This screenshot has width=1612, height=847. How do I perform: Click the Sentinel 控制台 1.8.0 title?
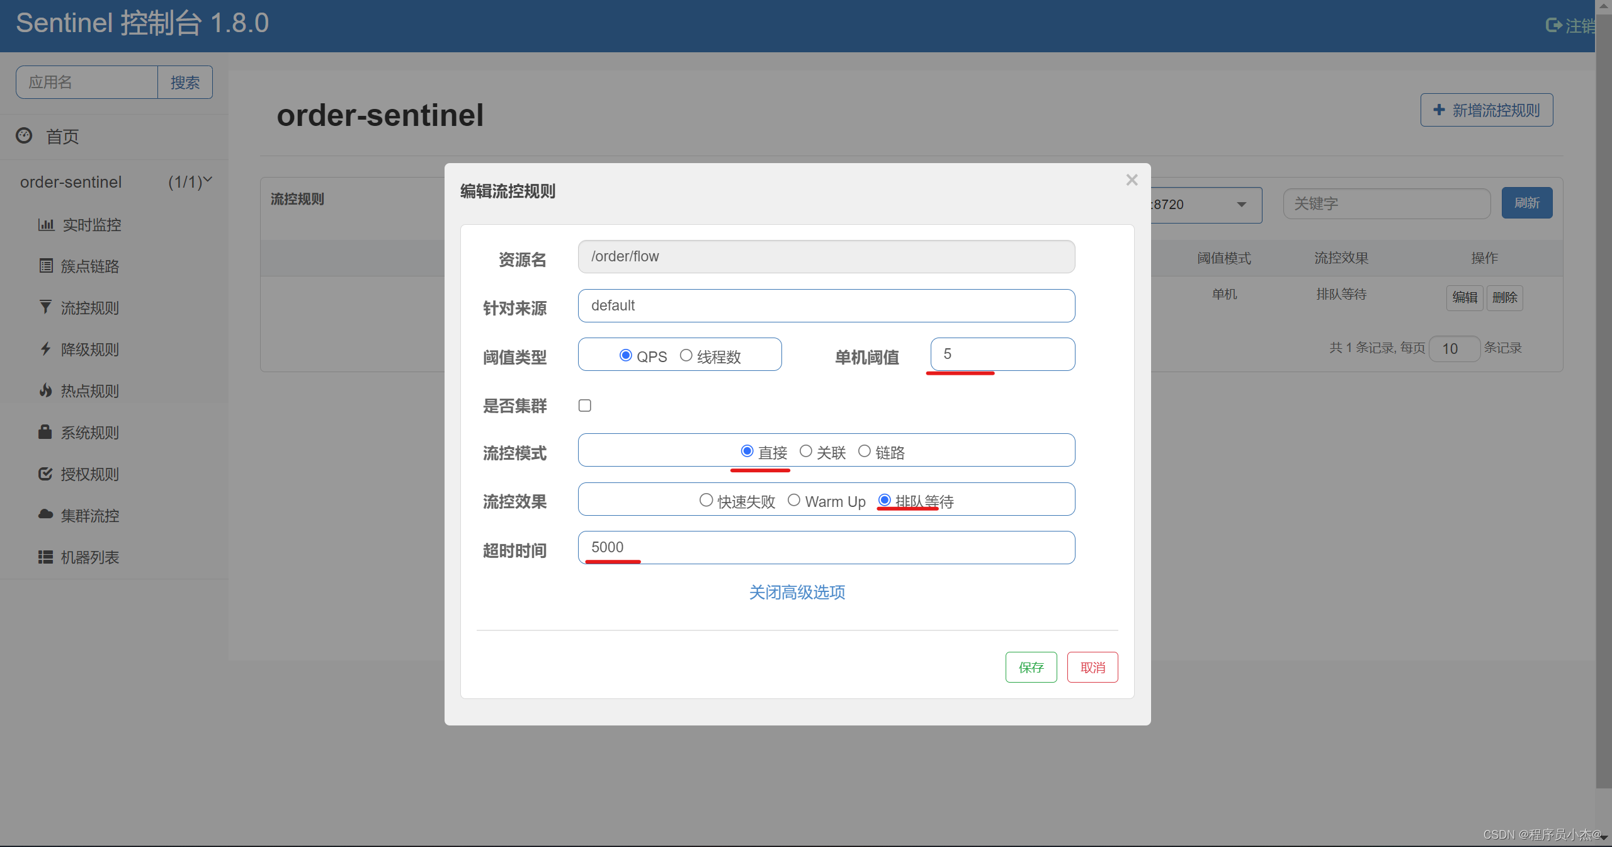tap(142, 23)
